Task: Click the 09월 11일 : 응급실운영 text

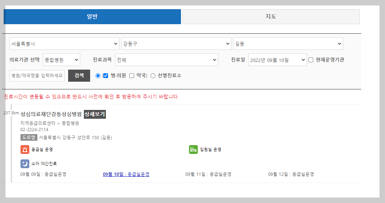Action: (x=208, y=174)
